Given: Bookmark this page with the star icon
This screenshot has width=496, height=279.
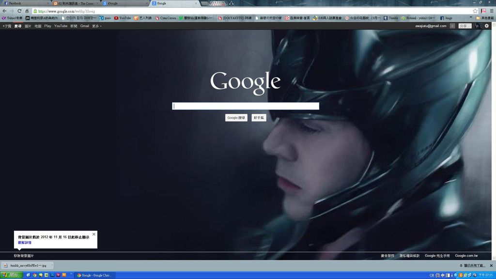Looking at the screenshot, I should 475,11.
